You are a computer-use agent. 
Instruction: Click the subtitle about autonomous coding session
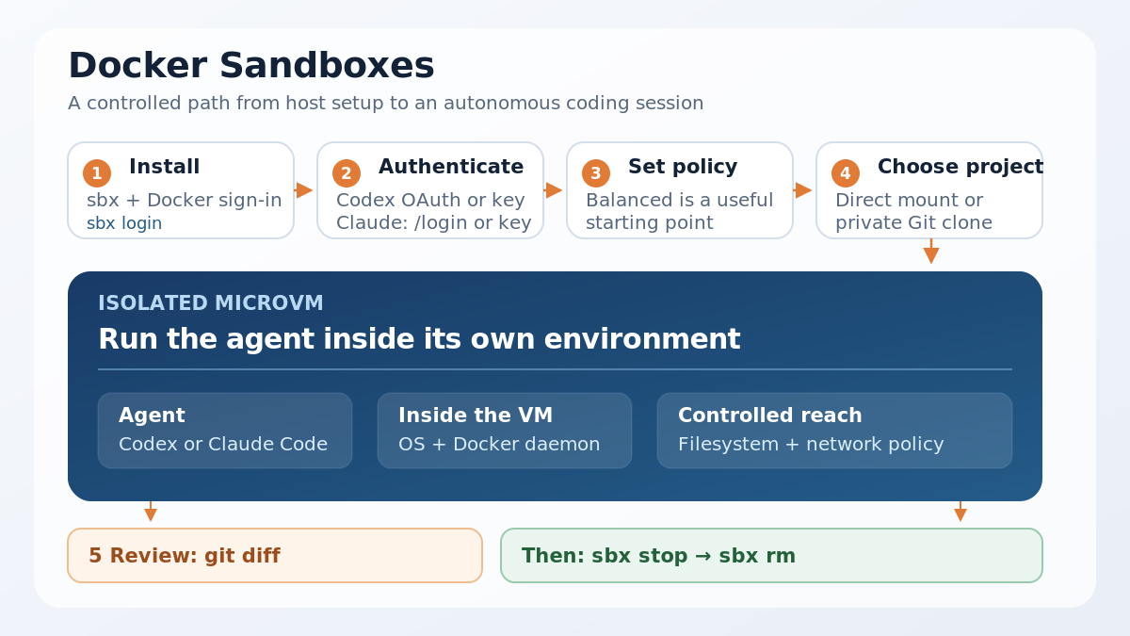tap(386, 103)
